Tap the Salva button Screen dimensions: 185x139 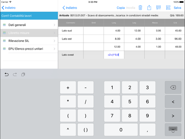coord(177,8)
